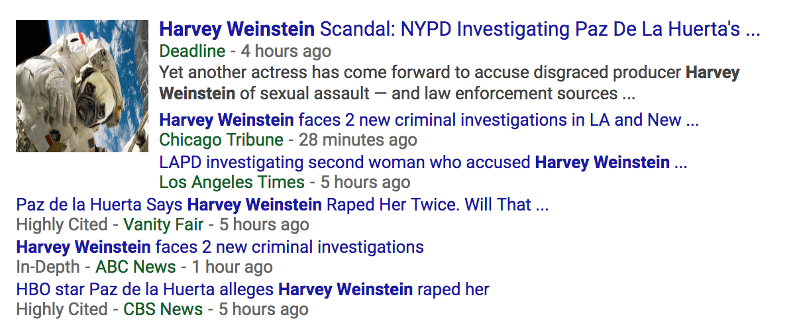
Task: Open Paz de la Huerta Says Raped Her Twice article
Action: tap(282, 205)
